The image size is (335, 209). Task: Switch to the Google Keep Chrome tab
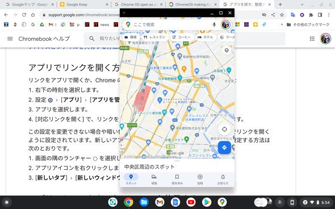pyautogui.click(x=84, y=5)
